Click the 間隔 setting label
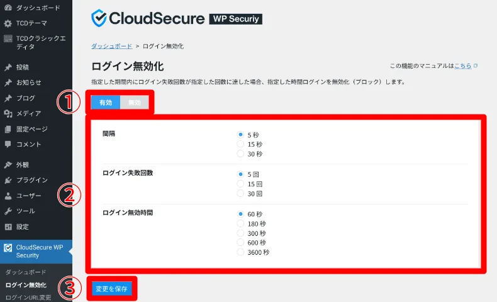This screenshot has width=497, height=302. coord(109,134)
